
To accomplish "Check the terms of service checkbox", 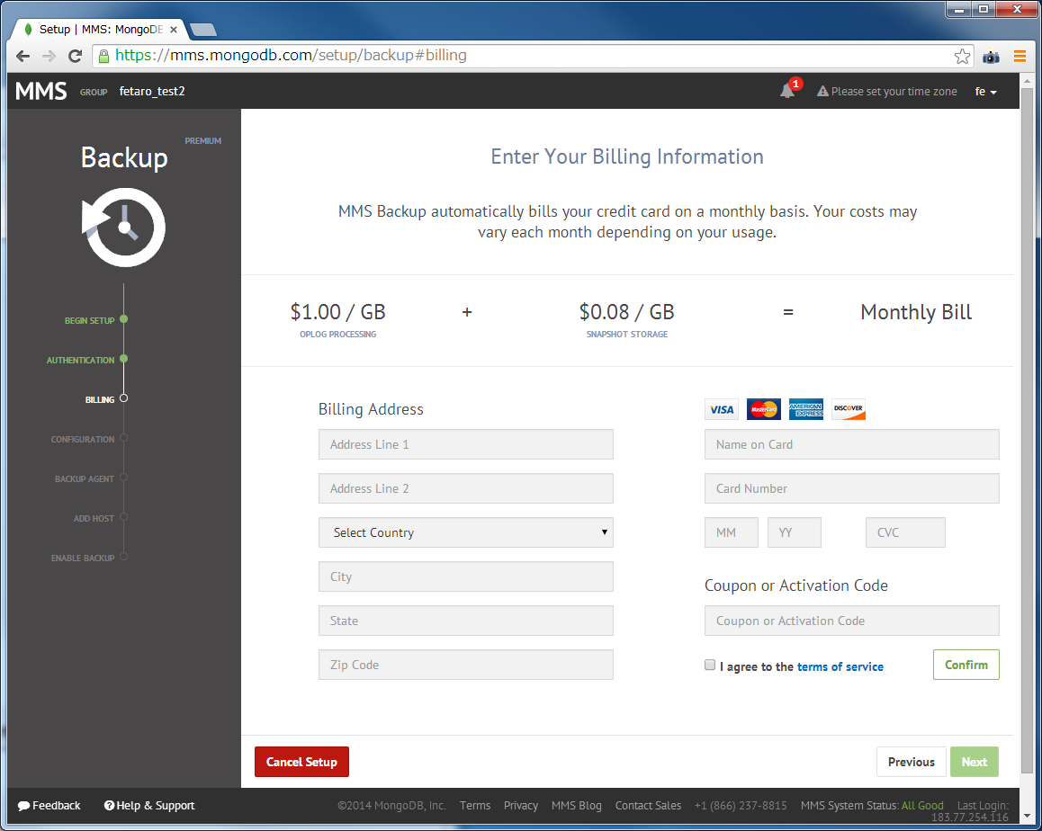I will click(x=710, y=666).
